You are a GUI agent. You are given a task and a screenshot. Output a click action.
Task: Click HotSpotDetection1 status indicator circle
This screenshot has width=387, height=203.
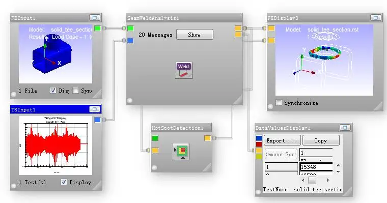coord(154,168)
